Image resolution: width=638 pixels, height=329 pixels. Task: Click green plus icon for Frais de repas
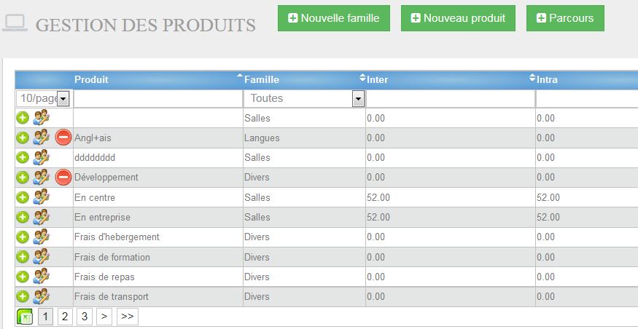pos(23,277)
